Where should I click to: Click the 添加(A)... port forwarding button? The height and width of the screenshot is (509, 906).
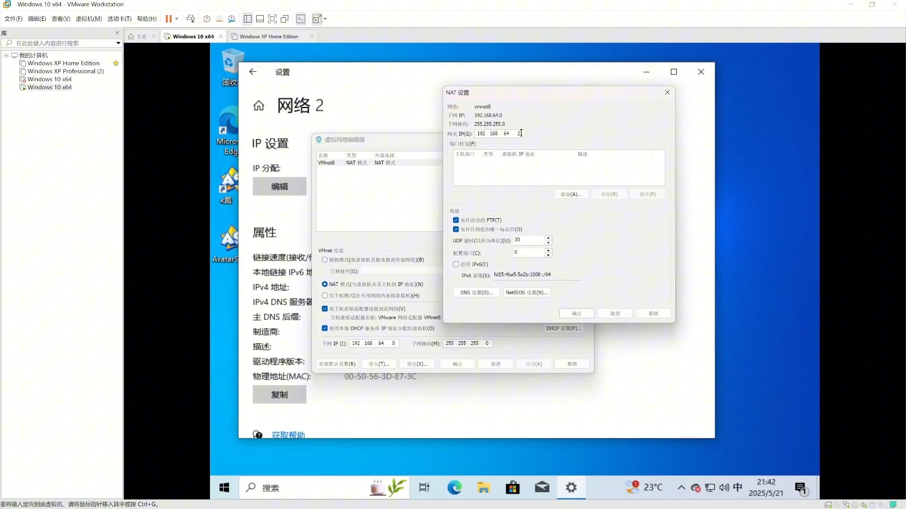(571, 194)
